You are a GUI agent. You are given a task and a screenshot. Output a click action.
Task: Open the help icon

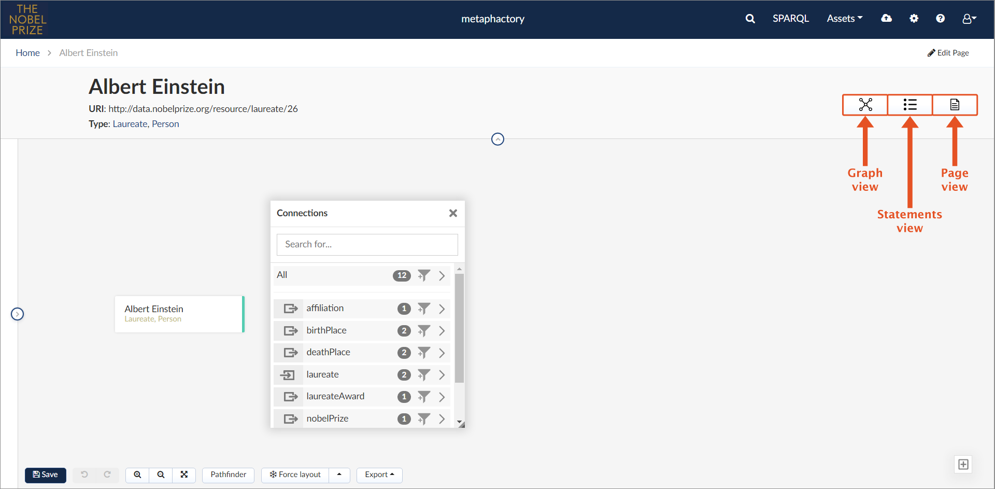[x=940, y=18]
